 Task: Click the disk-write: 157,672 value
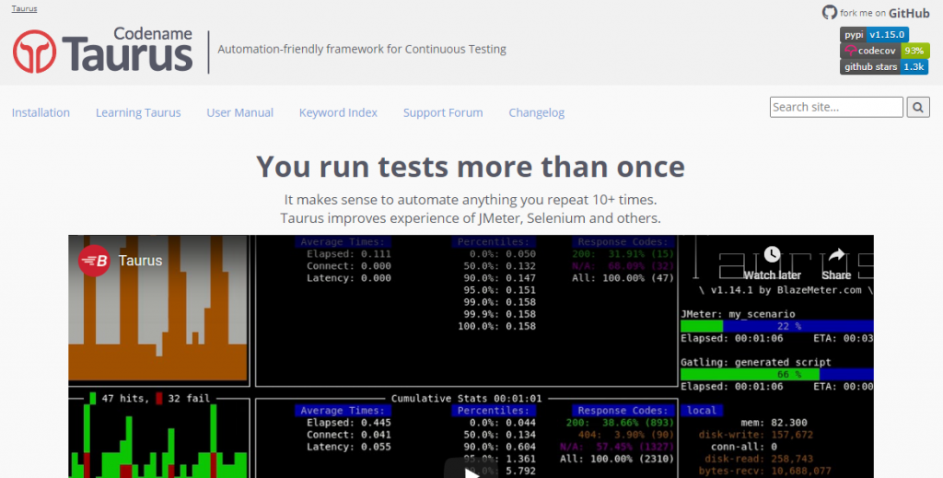point(756,435)
